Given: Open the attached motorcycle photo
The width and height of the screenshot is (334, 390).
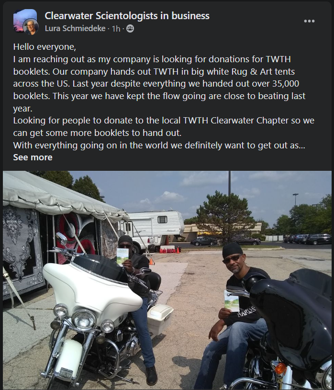Looking at the screenshot, I should [167, 280].
